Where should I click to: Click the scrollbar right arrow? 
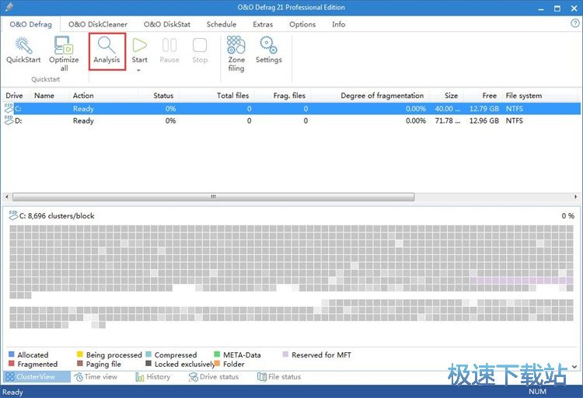[x=575, y=197]
